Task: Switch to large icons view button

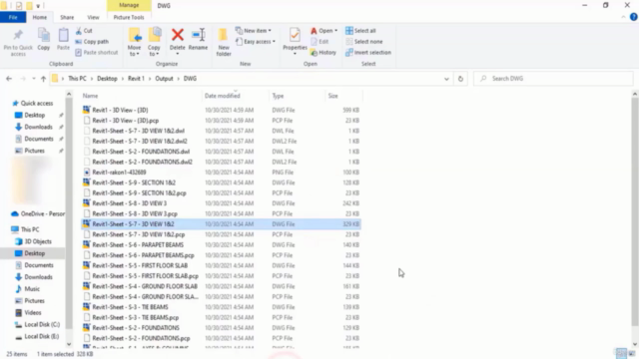Action: click(x=632, y=353)
